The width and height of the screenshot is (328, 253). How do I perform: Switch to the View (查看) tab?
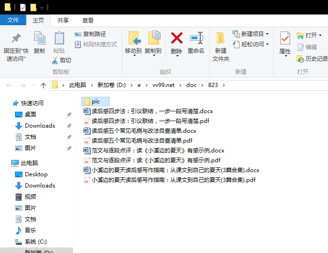(x=88, y=21)
